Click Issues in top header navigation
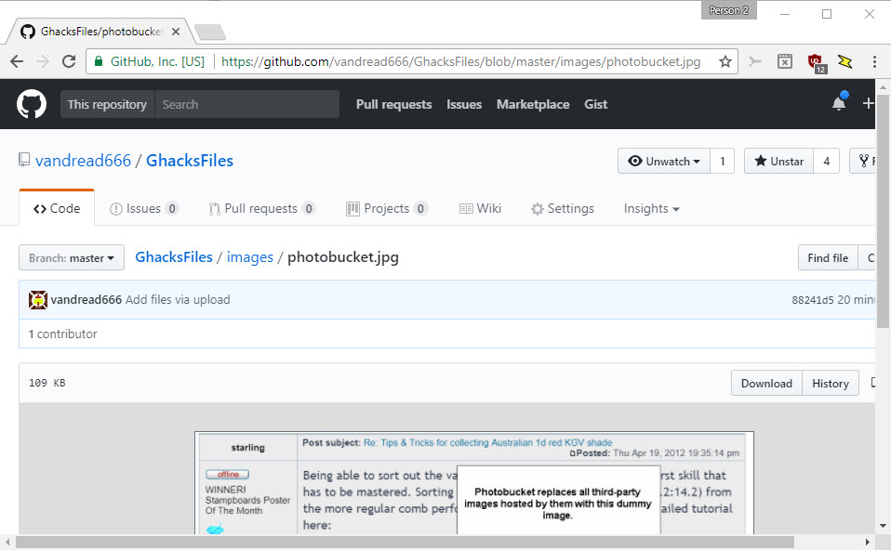Viewport: 891px width, 550px height. point(464,104)
